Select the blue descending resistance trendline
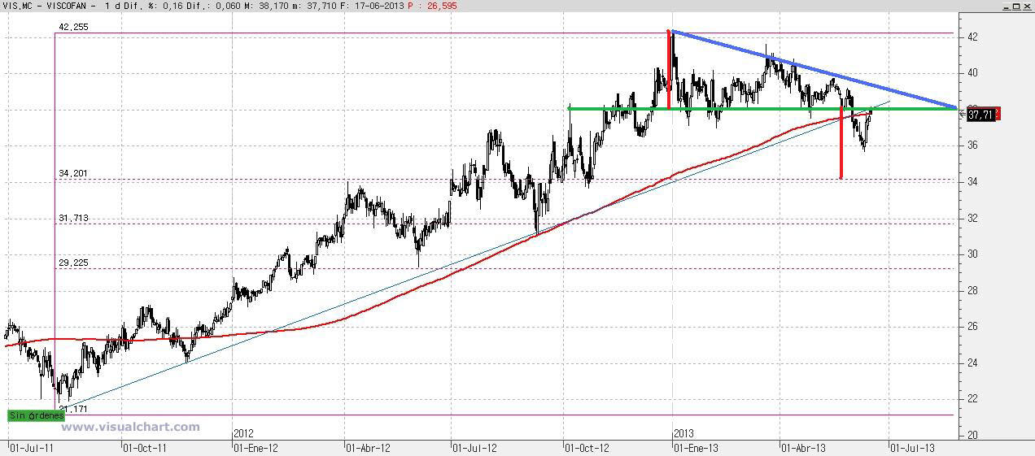This screenshot has width=1035, height=456. coord(814,70)
